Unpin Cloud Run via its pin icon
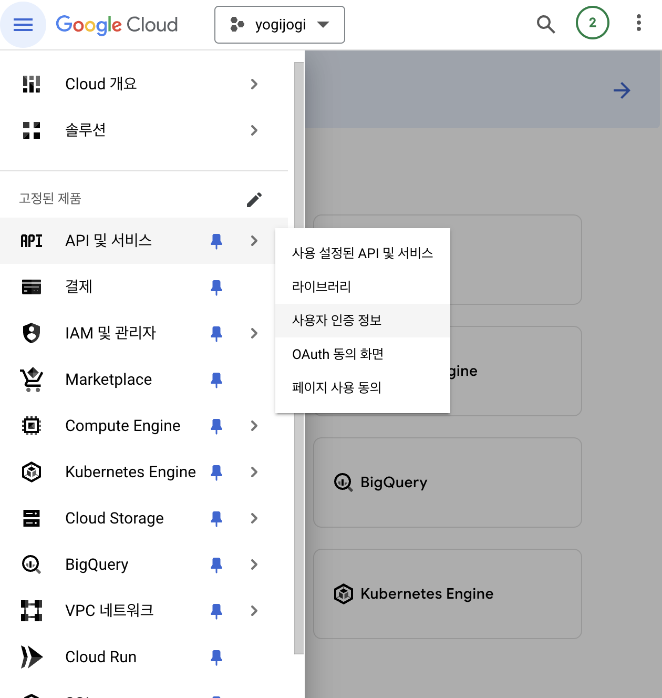Screen dimensions: 662x698 pos(216,657)
